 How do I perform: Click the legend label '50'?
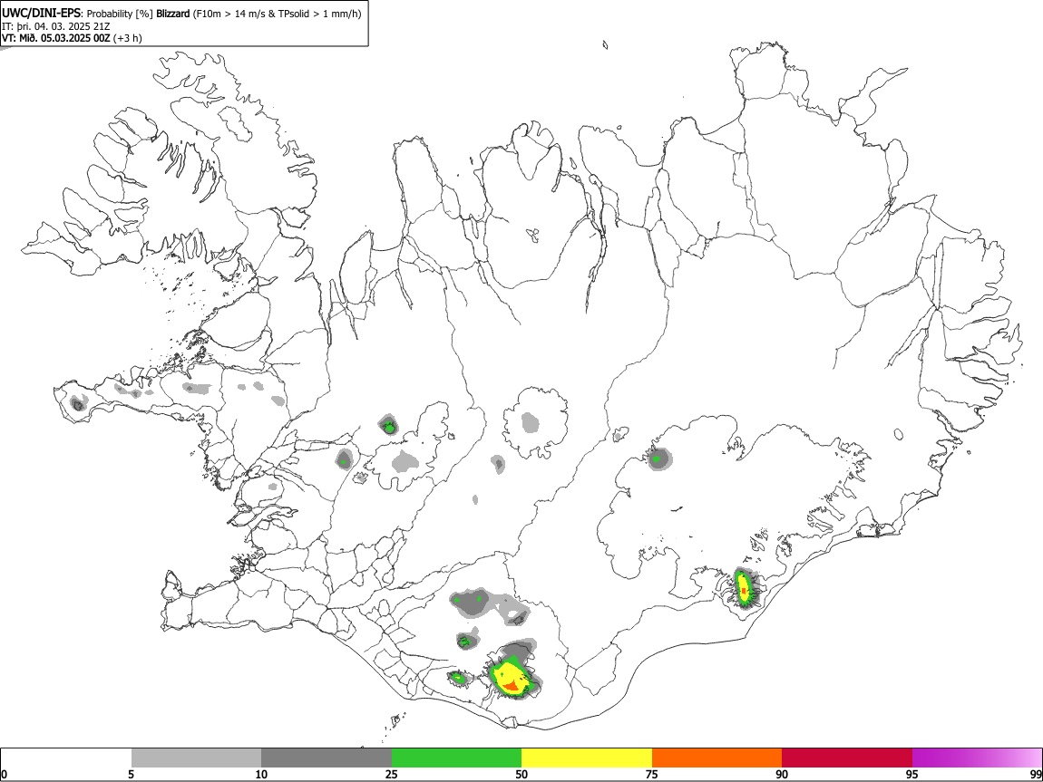point(521,774)
